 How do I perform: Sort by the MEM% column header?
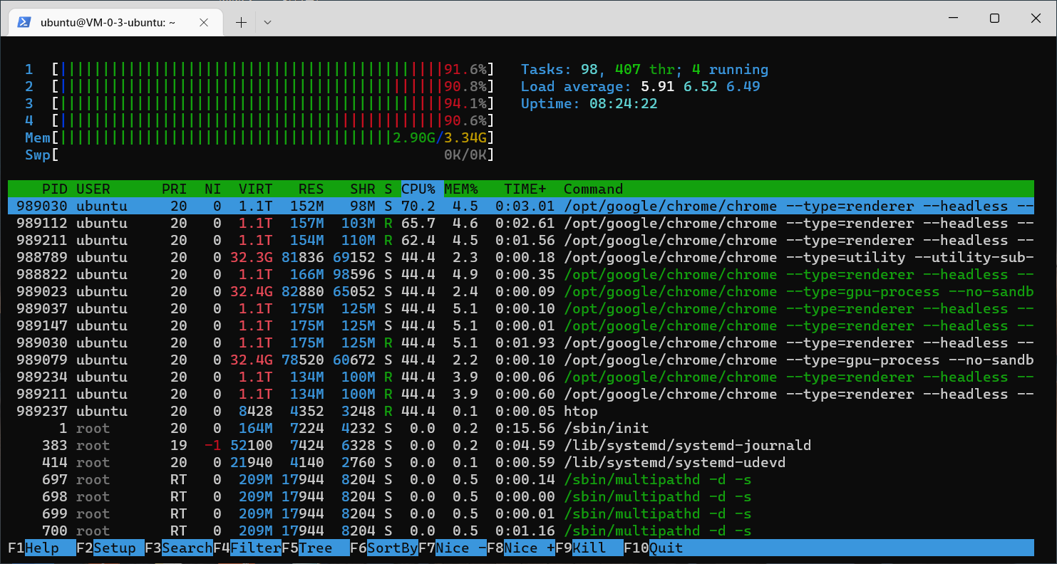[461, 189]
